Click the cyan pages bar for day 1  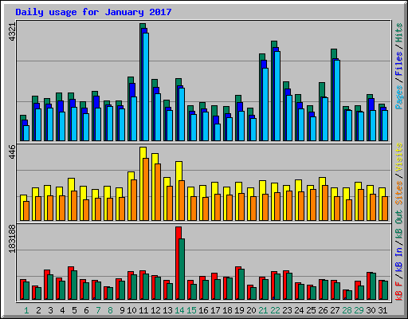pyautogui.click(x=26, y=133)
